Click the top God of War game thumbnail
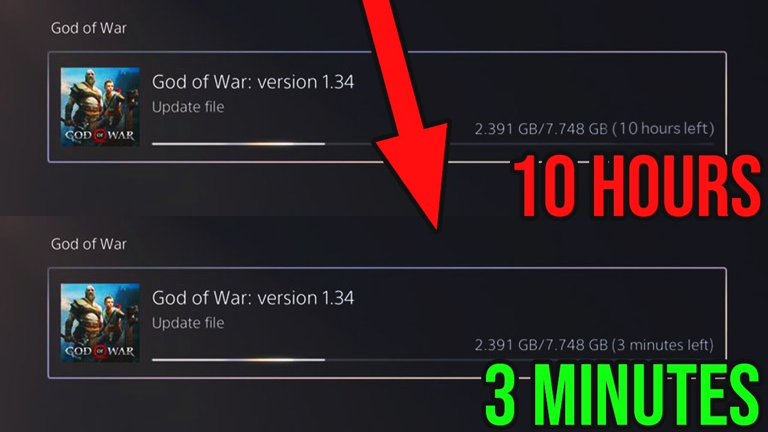 point(100,107)
